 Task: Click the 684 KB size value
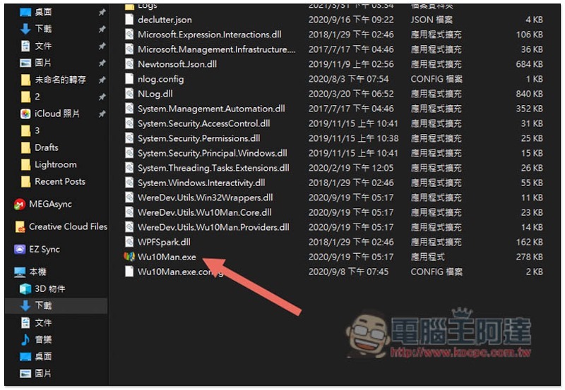(529, 64)
